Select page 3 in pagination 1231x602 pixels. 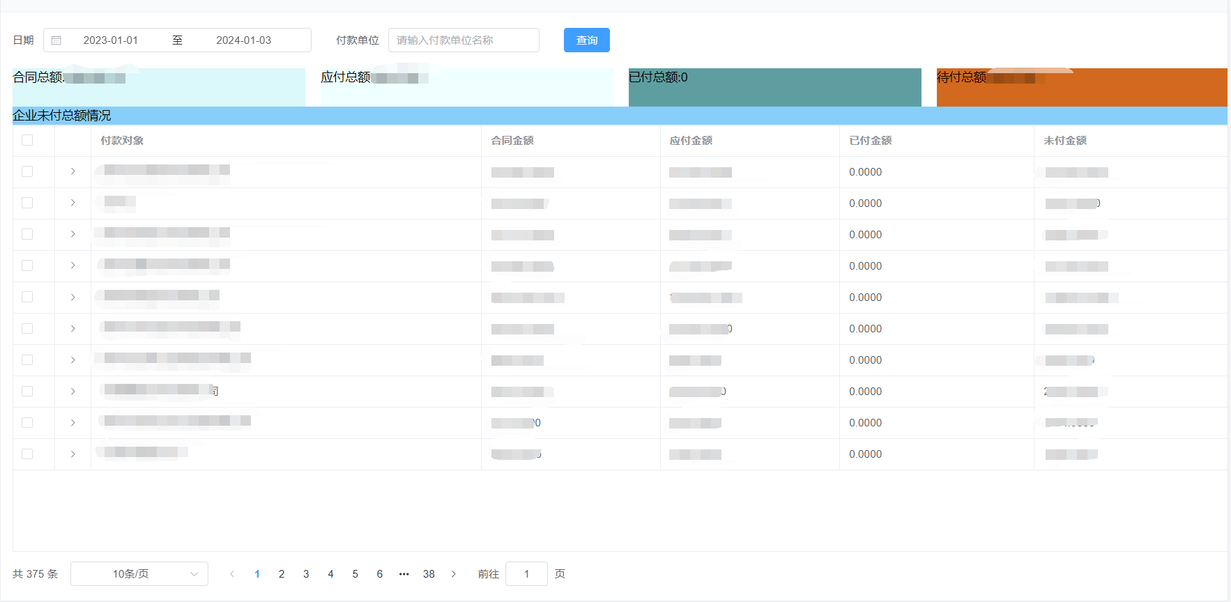pyautogui.click(x=306, y=573)
